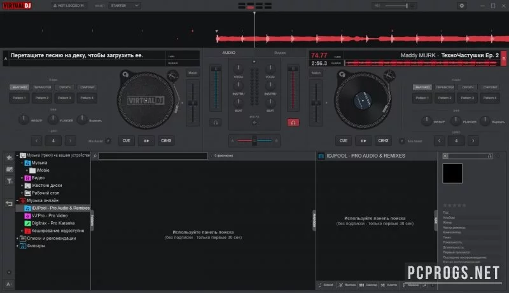Increase loop length arrow on left deck
The width and height of the screenshot is (509, 293).
(x=70, y=140)
